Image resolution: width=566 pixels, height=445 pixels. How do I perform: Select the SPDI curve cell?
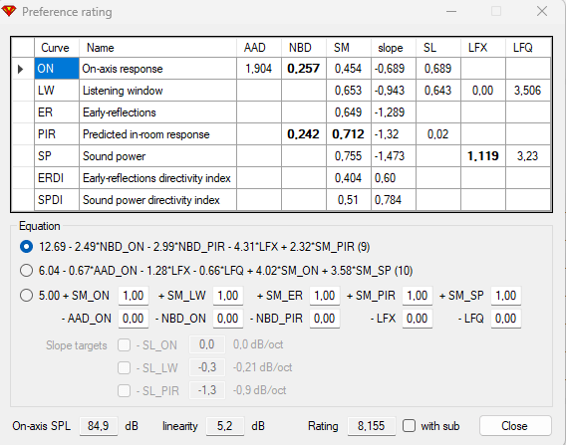[x=57, y=200]
